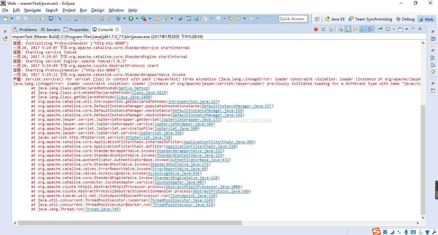Click the Remove Launch gray X icon

(x=323, y=29)
